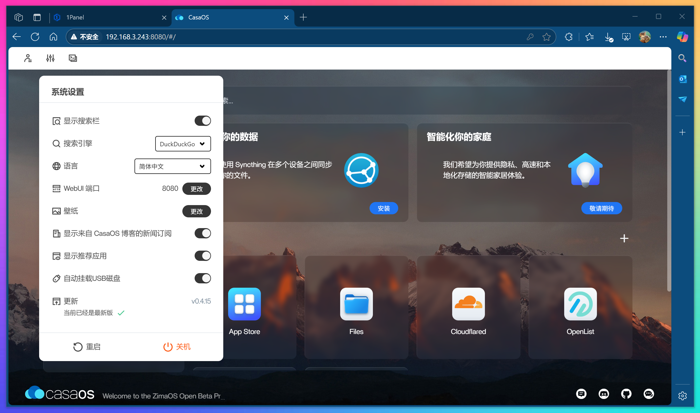
Task: Toggle the 显示搜索栏 switch off
Action: (203, 120)
